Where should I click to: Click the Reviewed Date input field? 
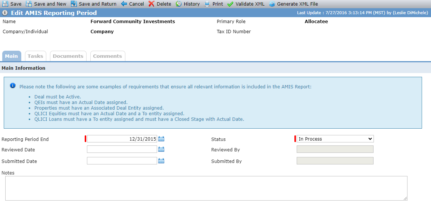click(x=122, y=150)
